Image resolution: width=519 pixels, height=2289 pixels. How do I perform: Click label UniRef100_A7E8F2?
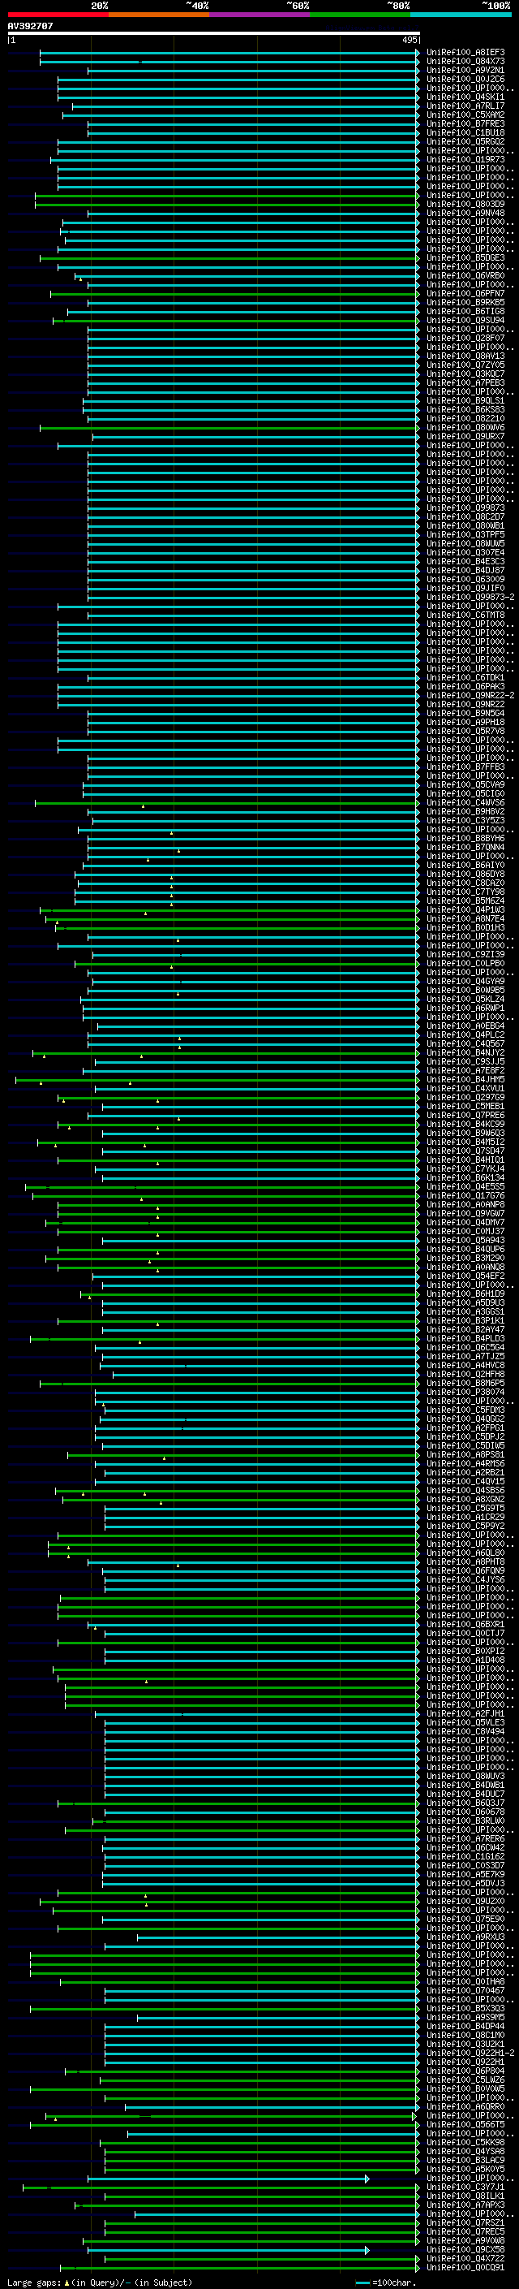tap(465, 1071)
